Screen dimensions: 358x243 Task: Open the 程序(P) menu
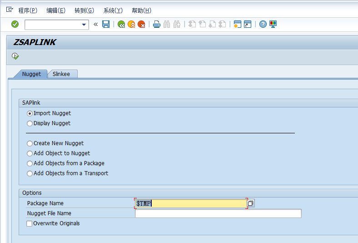tap(28, 10)
